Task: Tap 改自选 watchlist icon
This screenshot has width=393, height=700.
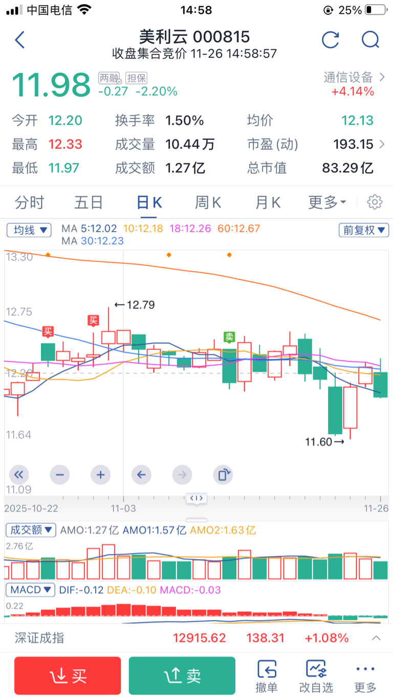Action: [x=316, y=676]
